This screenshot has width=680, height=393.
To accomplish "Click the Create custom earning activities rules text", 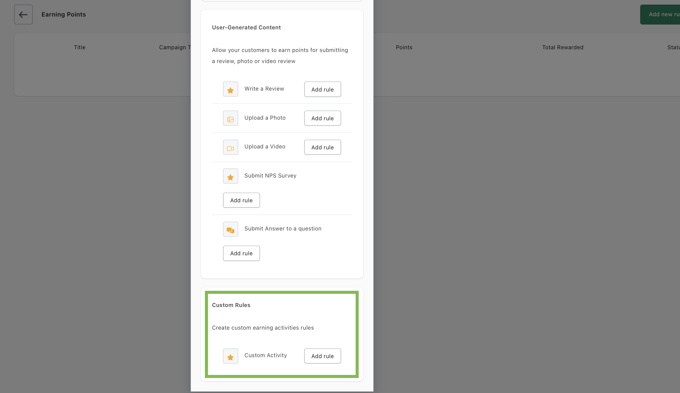I will tap(263, 328).
